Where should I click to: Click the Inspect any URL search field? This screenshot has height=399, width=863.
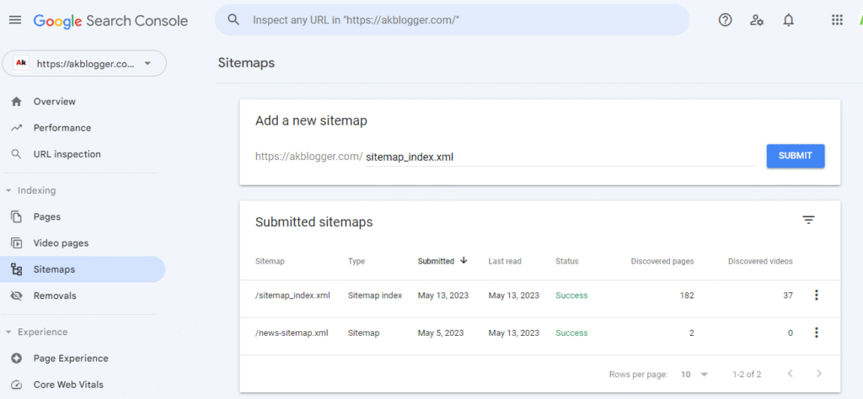[452, 20]
